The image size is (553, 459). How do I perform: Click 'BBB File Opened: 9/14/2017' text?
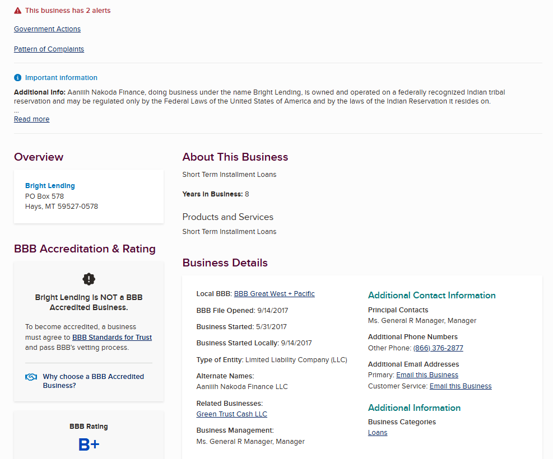tap(242, 310)
